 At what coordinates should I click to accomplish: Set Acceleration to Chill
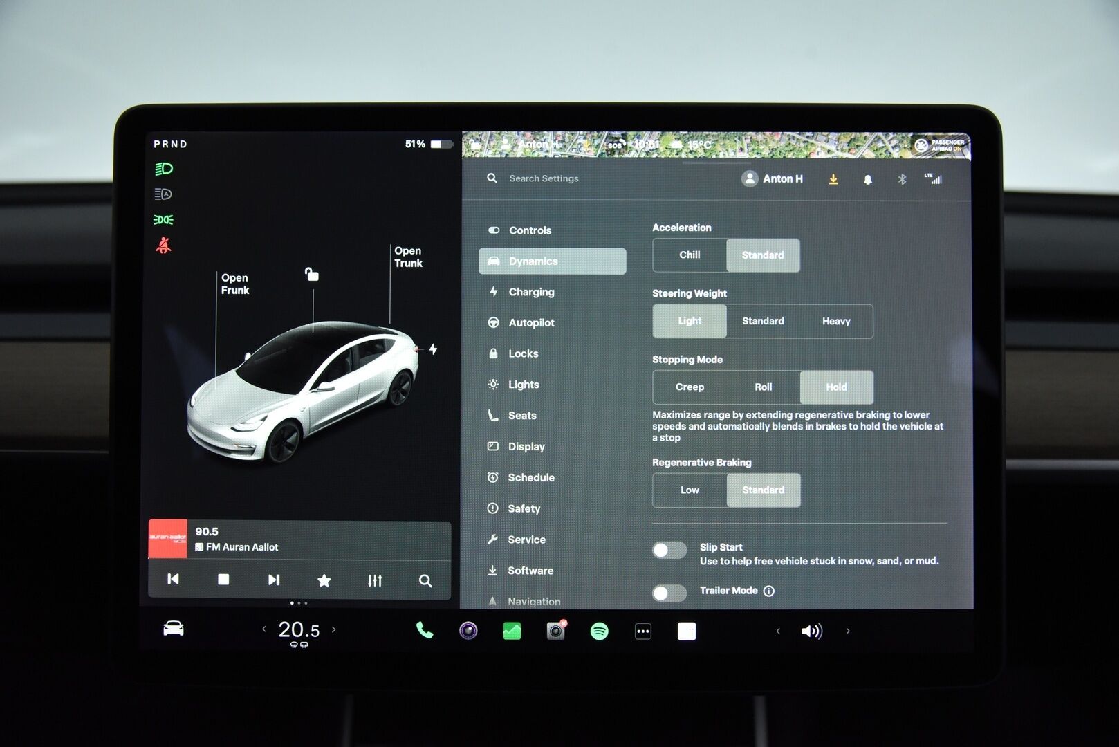(x=690, y=255)
